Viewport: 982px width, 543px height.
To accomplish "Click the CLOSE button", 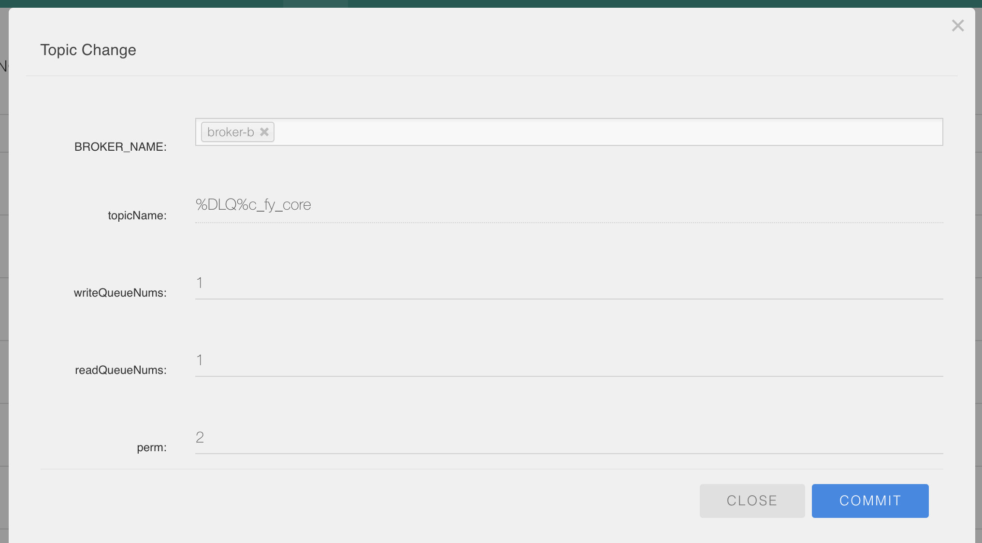I will click(x=752, y=501).
